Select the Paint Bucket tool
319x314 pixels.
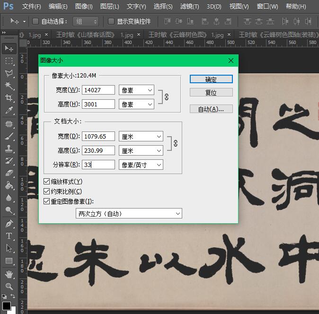tap(9, 185)
